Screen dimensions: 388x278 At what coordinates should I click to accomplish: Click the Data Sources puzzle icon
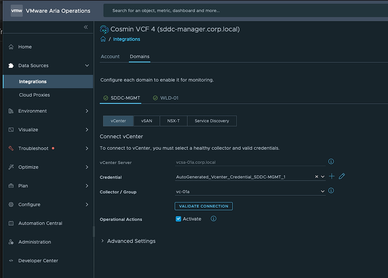point(11,65)
